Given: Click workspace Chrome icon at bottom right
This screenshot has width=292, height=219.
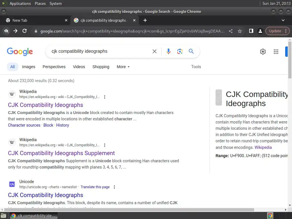Looking at the screenshot, I should coord(270,216).
